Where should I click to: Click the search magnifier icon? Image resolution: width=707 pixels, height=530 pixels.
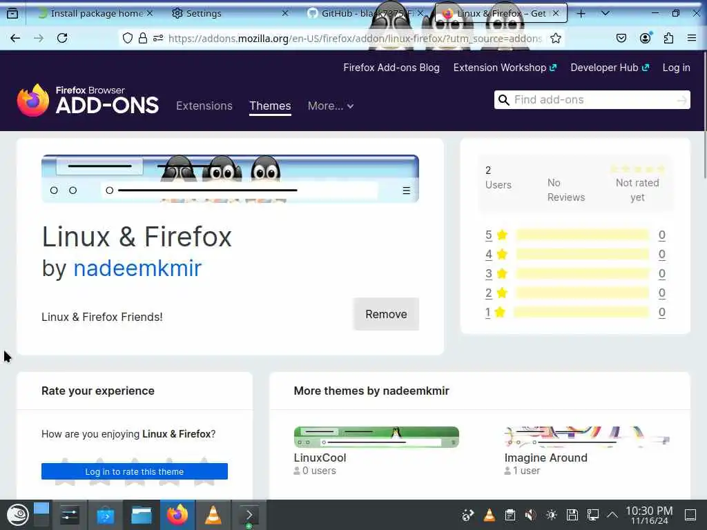click(503, 100)
